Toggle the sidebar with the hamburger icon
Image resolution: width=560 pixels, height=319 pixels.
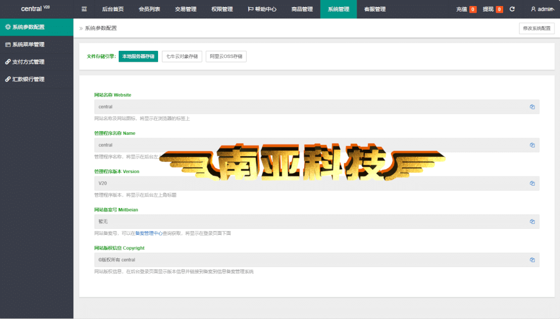coord(84,9)
